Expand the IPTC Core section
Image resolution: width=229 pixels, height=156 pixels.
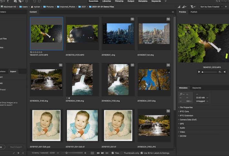click(x=184, y=111)
